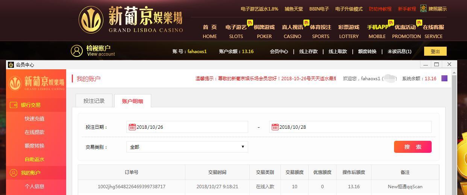The image size is (467, 195).
Task: Click the order number 1002jhg5648226469399738717
Action: point(132,186)
